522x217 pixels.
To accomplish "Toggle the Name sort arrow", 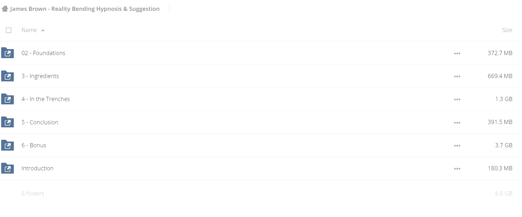I will point(43,30).
